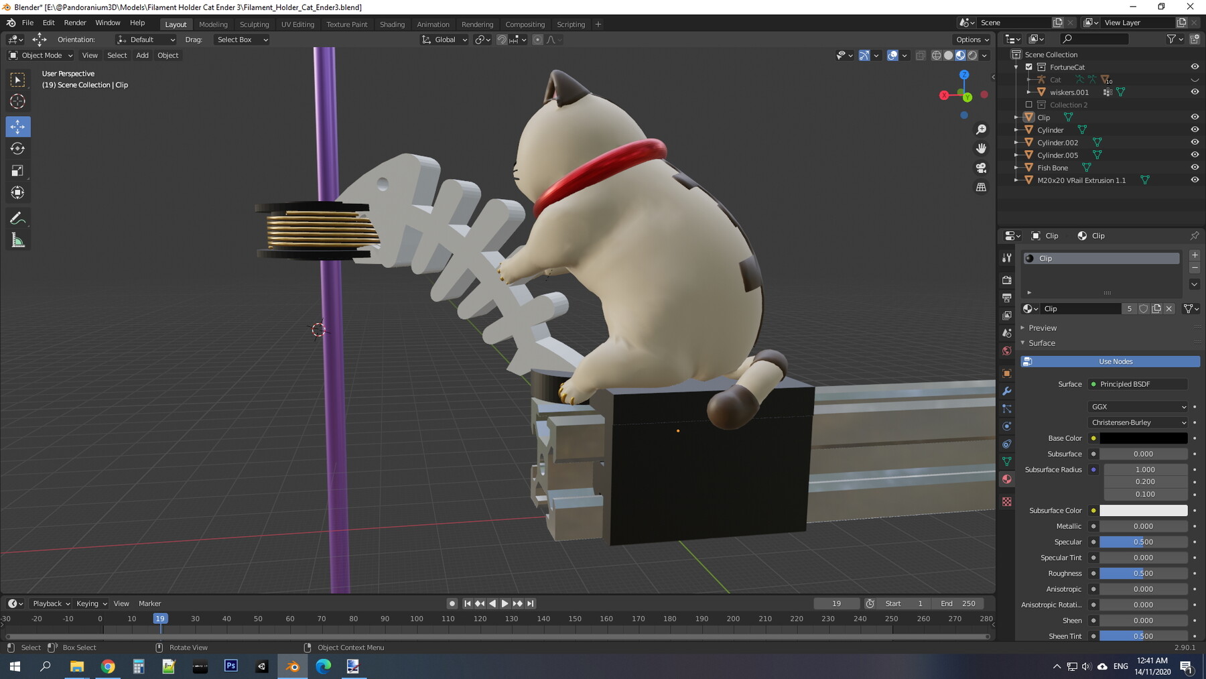The height and width of the screenshot is (679, 1206).
Task: Hide Fish Bone using its eye toggle
Action: coord(1195,168)
